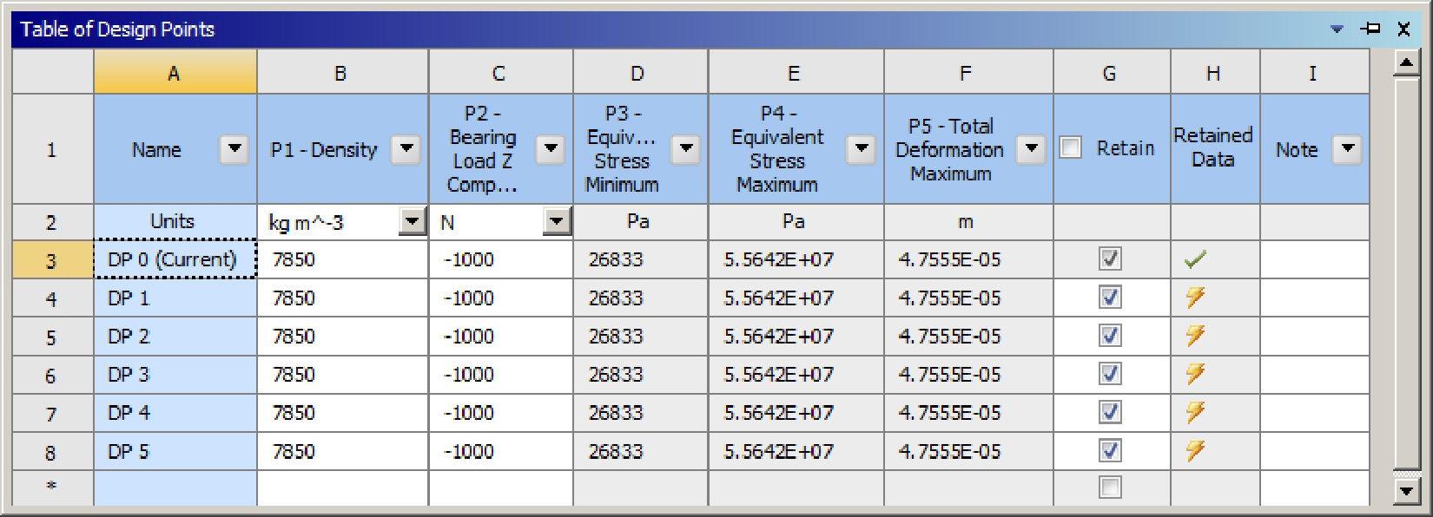The height and width of the screenshot is (517, 1433).
Task: Select row 6 header
Action: click(51, 375)
